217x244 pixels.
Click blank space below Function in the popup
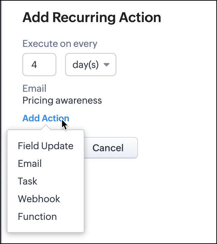coord(45,227)
